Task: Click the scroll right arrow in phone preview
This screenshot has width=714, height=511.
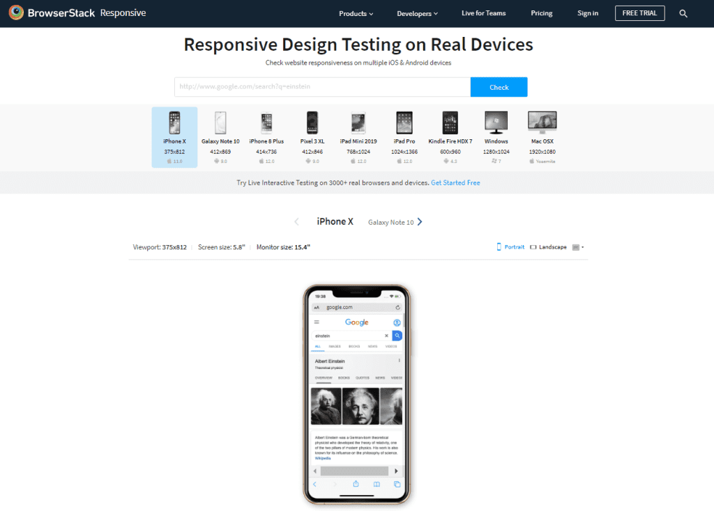Action: [x=396, y=471]
